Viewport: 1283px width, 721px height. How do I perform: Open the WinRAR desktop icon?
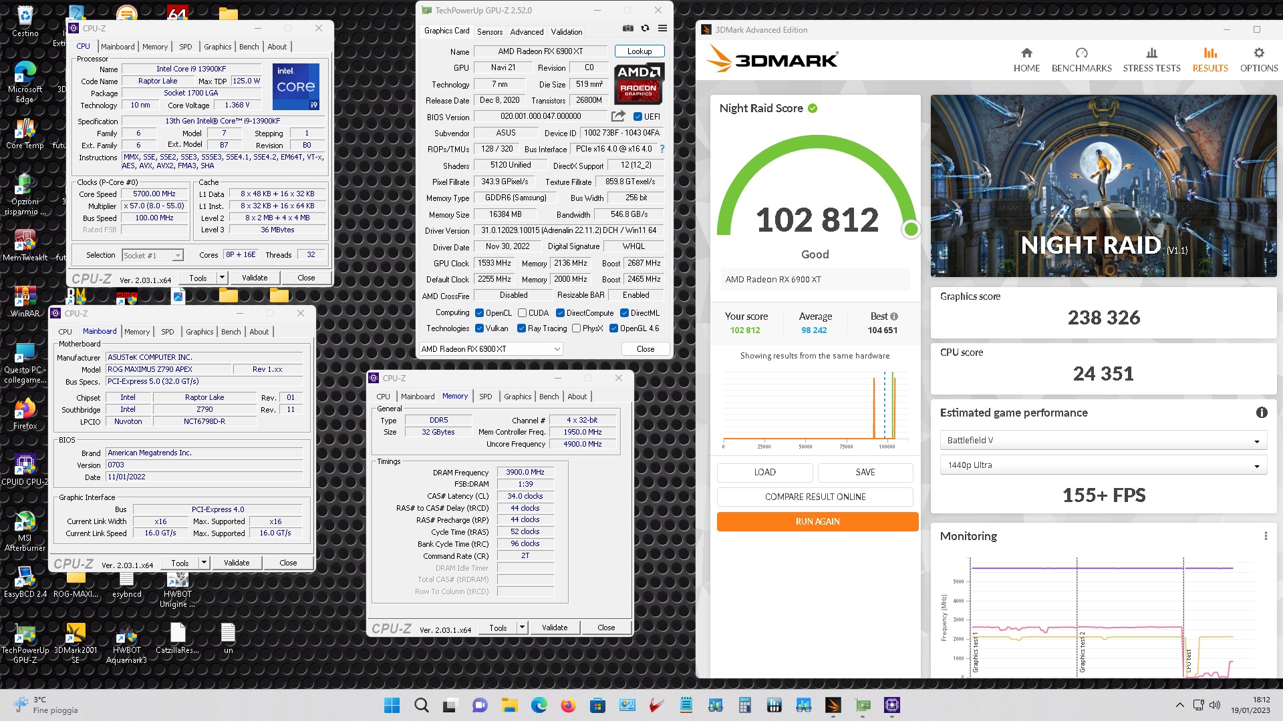click(x=25, y=301)
